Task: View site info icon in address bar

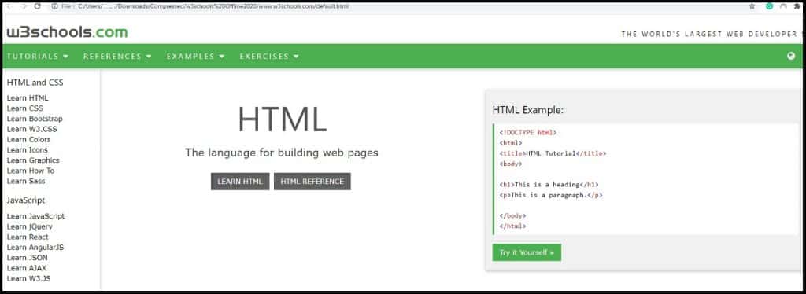Action: (x=54, y=6)
